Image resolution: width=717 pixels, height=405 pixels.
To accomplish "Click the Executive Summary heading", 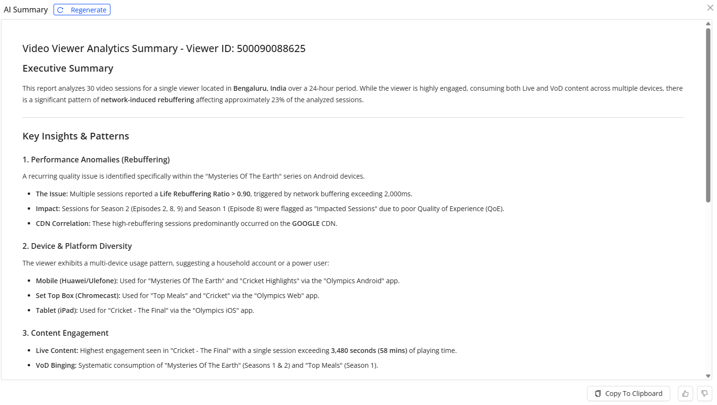I will pos(68,68).
